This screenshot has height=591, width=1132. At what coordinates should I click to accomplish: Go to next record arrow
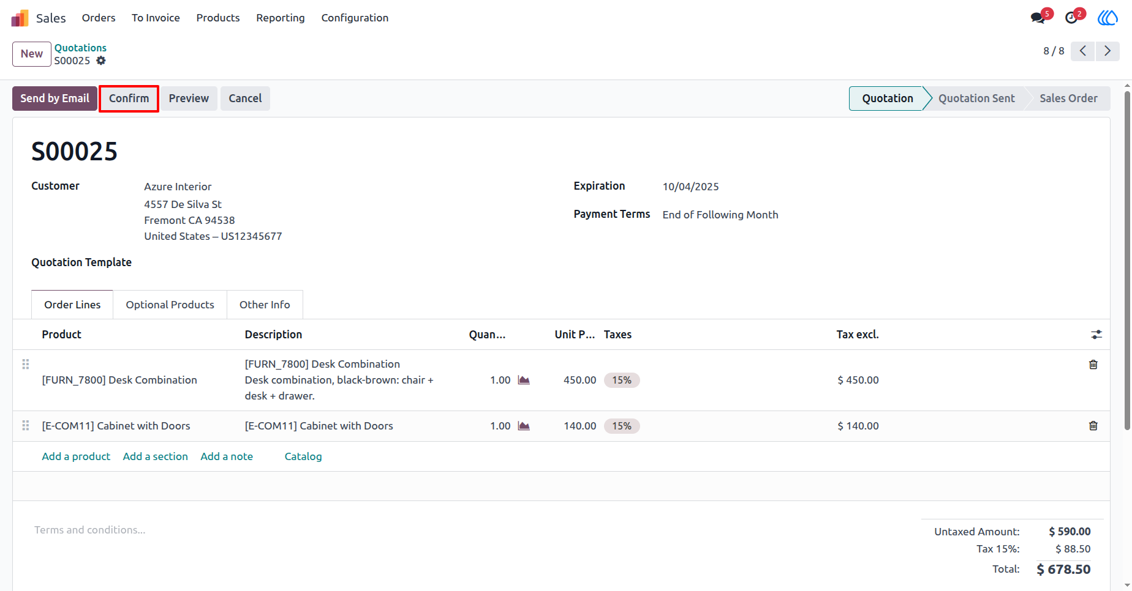[x=1107, y=51]
